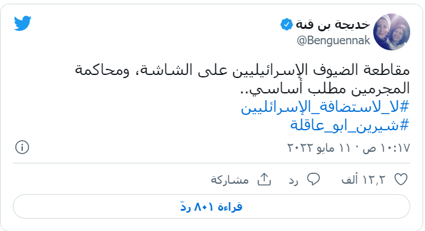The width and height of the screenshot is (425, 231).
Task: Click the ١٠:١٧ ص time text
Action: [387, 148]
